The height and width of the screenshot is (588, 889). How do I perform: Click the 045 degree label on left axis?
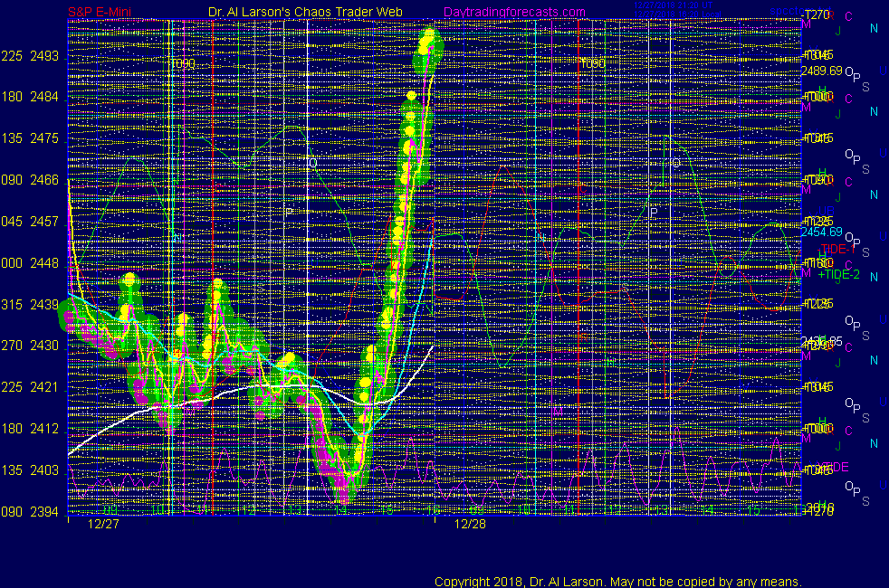(11, 222)
